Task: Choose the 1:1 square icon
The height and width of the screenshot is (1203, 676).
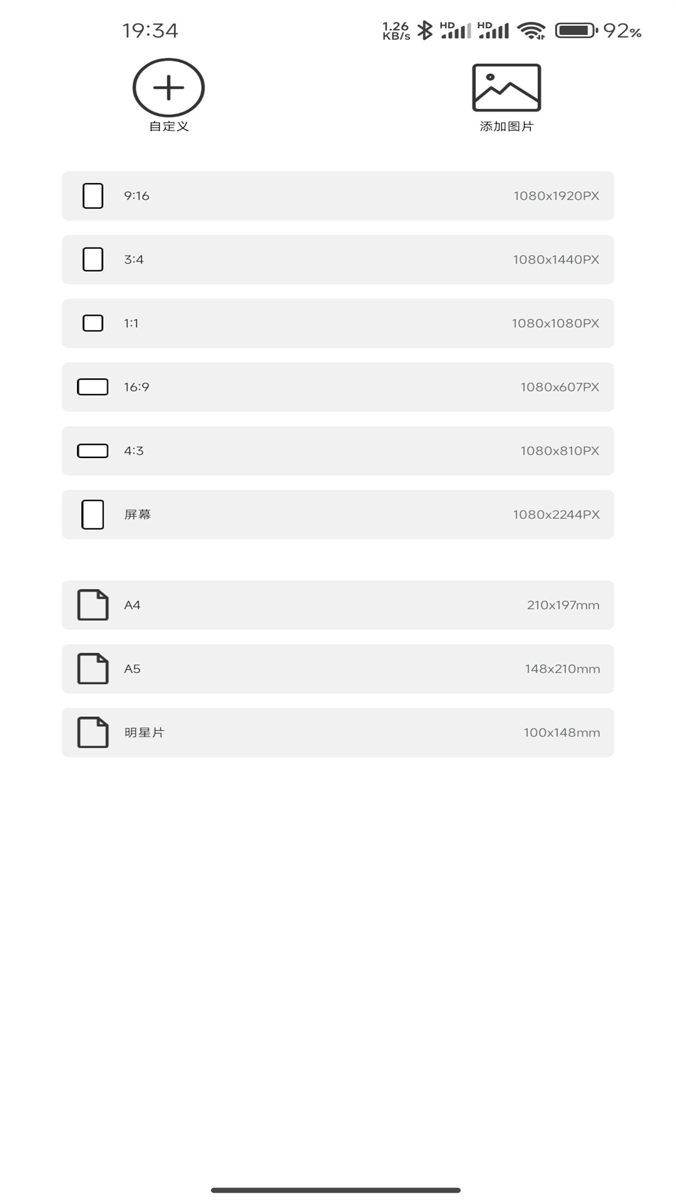Action: 93,323
